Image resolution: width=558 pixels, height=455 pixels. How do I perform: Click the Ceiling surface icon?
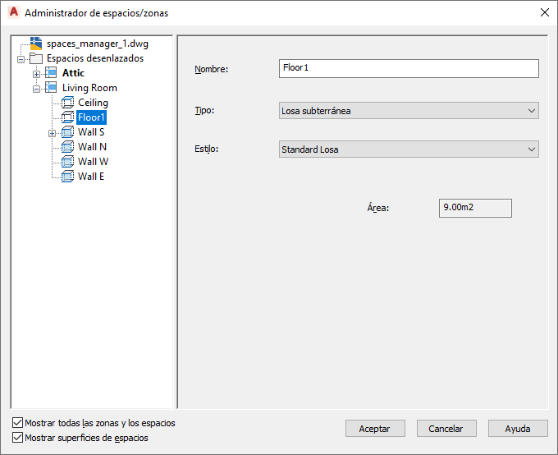[x=67, y=103]
